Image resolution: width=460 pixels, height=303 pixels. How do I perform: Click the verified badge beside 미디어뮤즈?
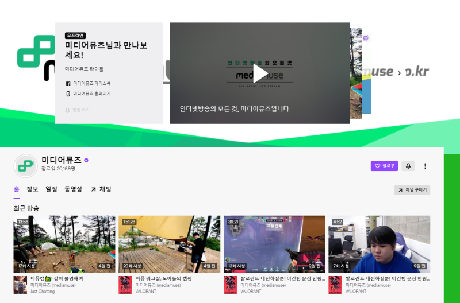86,160
